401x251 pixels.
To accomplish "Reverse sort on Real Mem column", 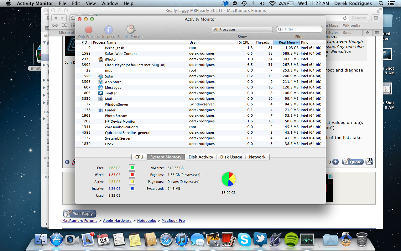I will pos(287,42).
